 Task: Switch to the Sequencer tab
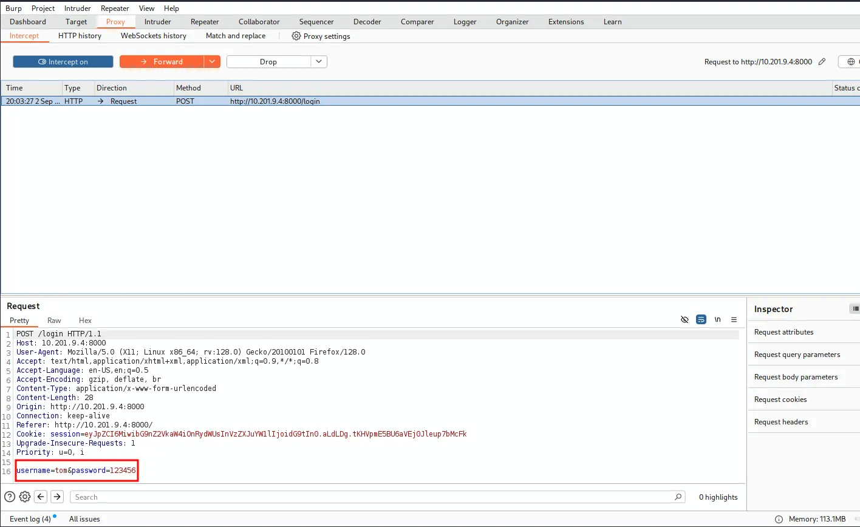pos(316,21)
